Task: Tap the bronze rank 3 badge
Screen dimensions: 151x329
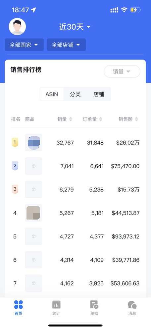Action: coord(15,189)
